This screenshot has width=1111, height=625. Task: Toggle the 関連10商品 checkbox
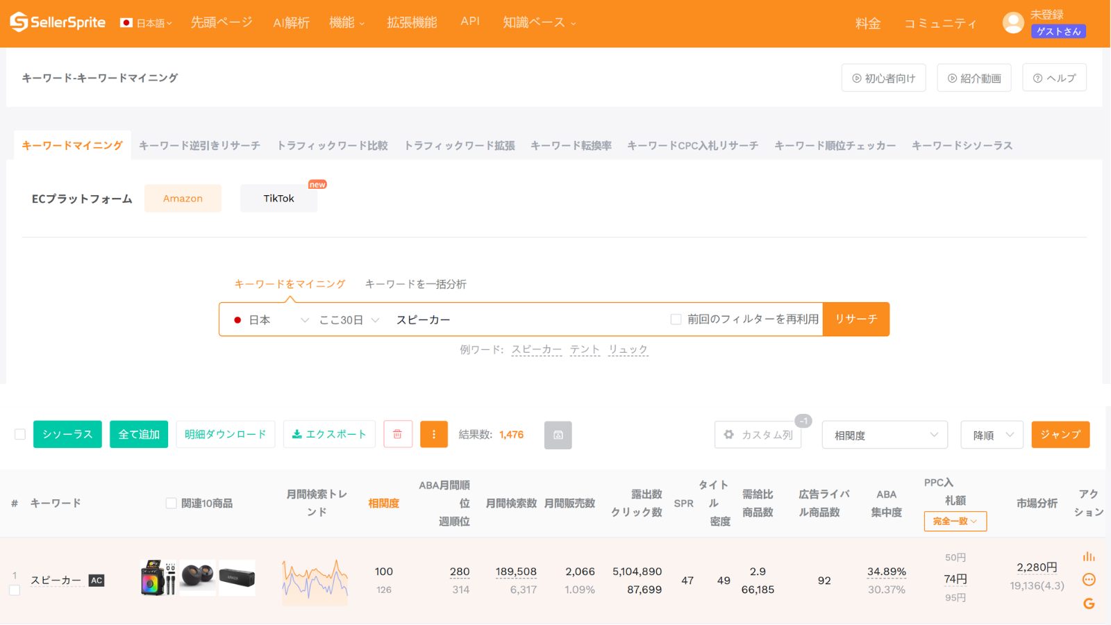click(171, 503)
